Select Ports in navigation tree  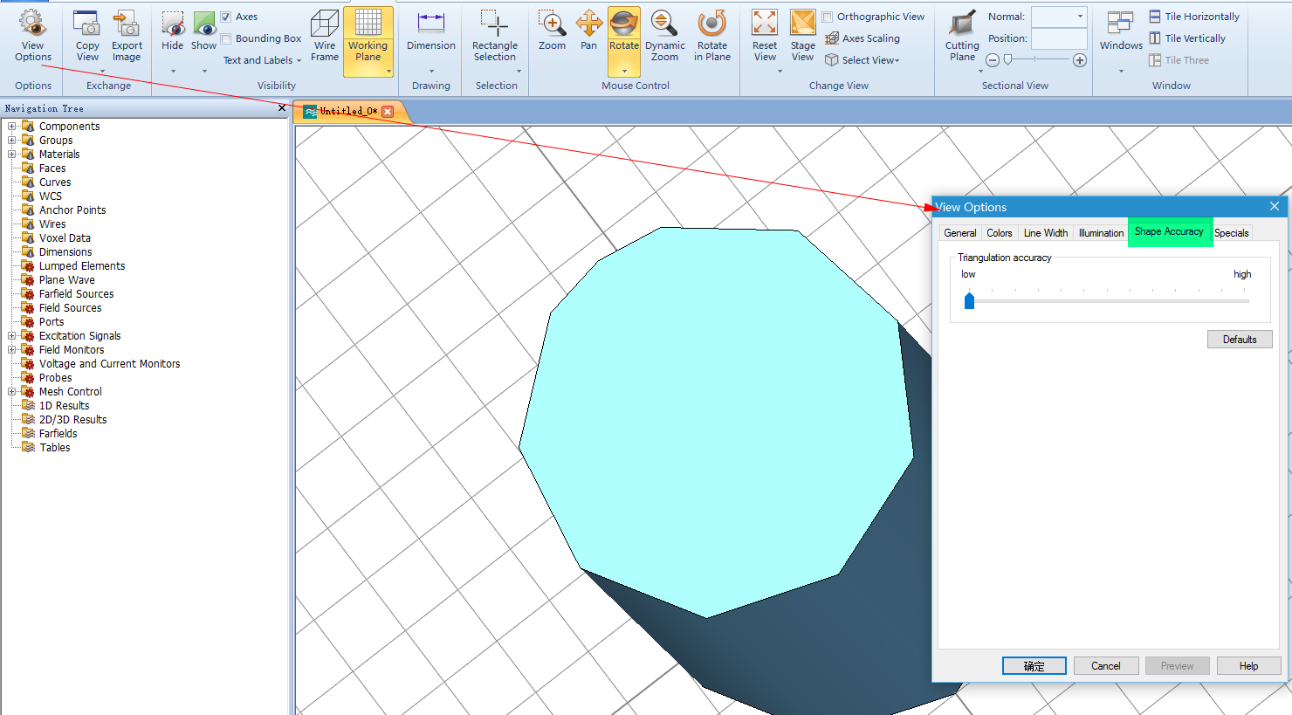52,322
